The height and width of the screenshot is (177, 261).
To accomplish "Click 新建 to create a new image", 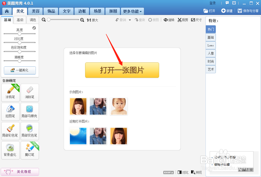I will [227, 11].
